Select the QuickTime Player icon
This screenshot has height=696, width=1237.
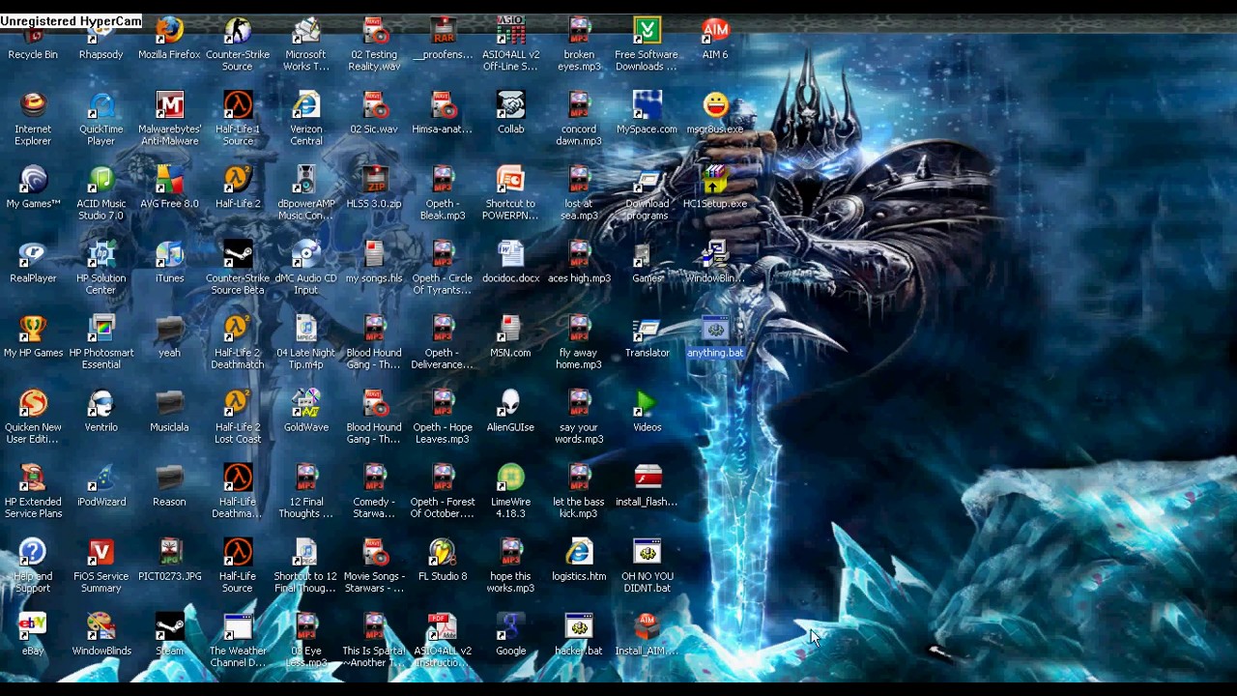pyautogui.click(x=101, y=118)
